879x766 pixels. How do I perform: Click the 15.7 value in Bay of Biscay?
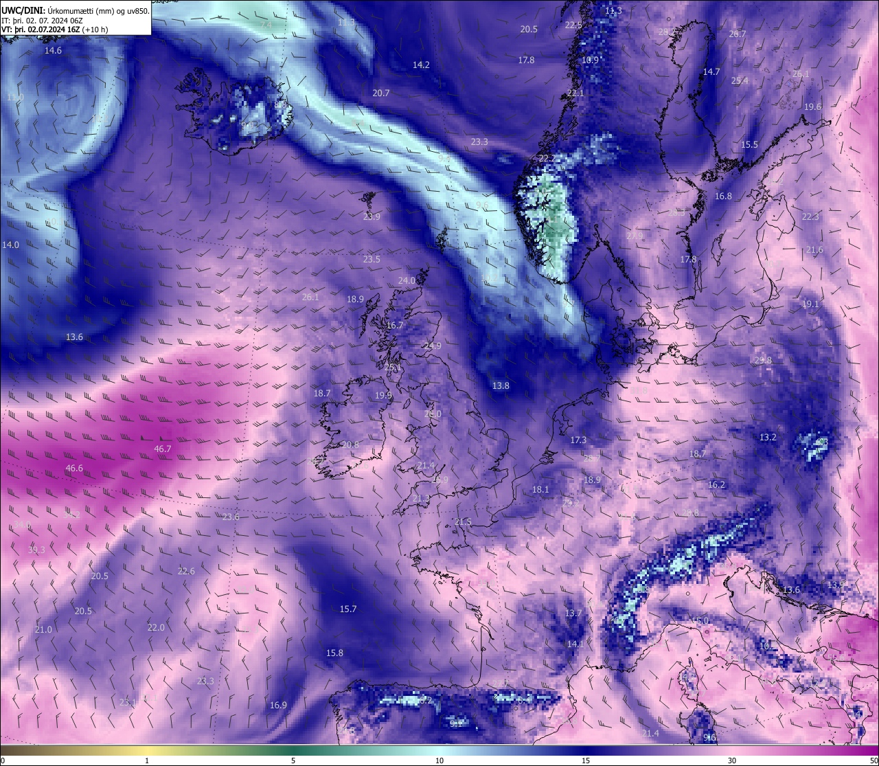(348, 609)
